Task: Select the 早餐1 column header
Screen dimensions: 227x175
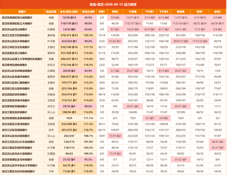Action: (102, 12)
